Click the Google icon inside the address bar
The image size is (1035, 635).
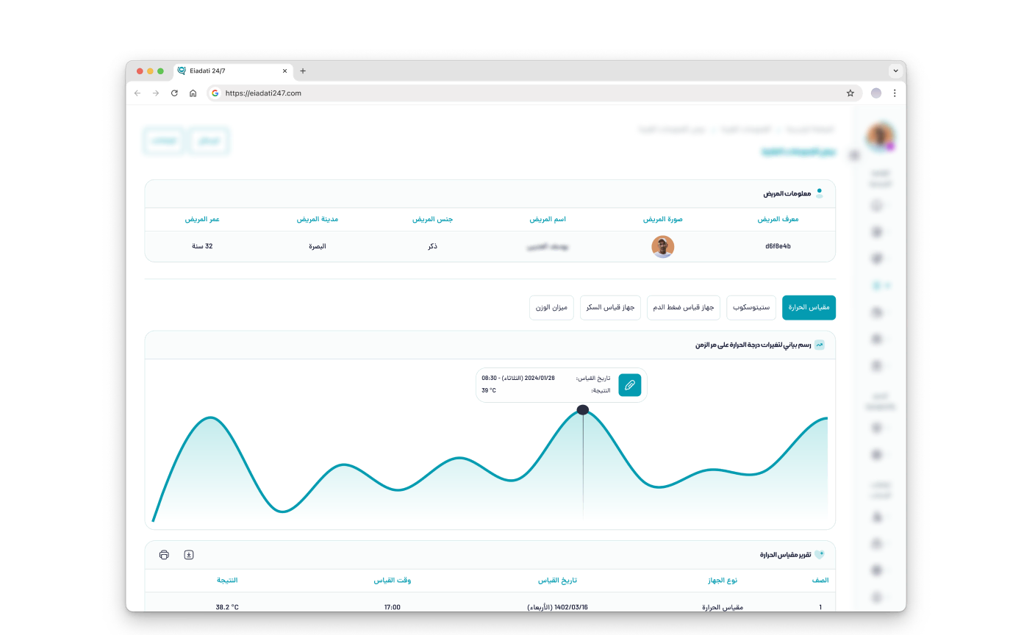(x=215, y=93)
